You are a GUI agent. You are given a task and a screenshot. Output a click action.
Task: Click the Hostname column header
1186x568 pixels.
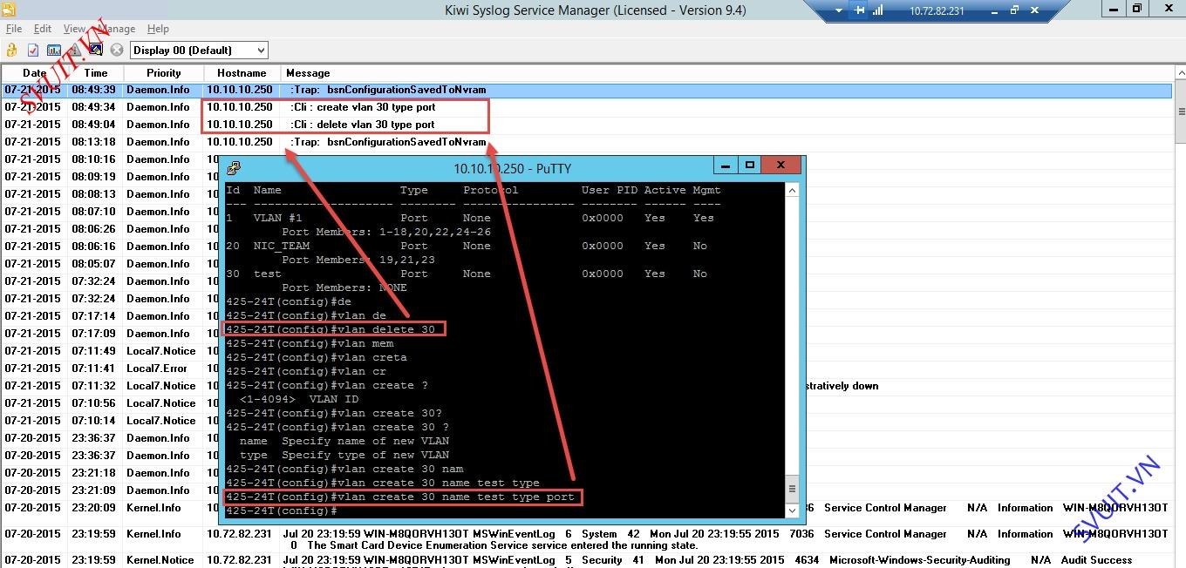point(242,73)
